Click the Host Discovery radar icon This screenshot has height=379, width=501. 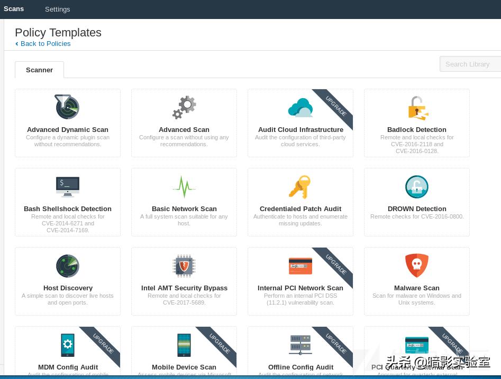[68, 266]
